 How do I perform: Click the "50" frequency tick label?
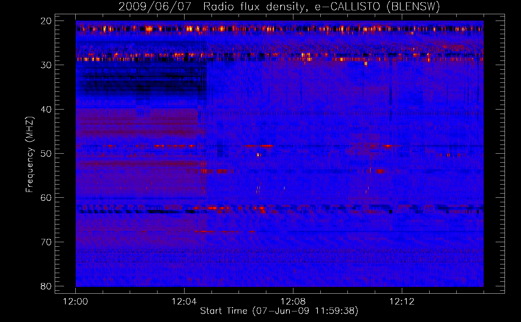click(x=46, y=154)
